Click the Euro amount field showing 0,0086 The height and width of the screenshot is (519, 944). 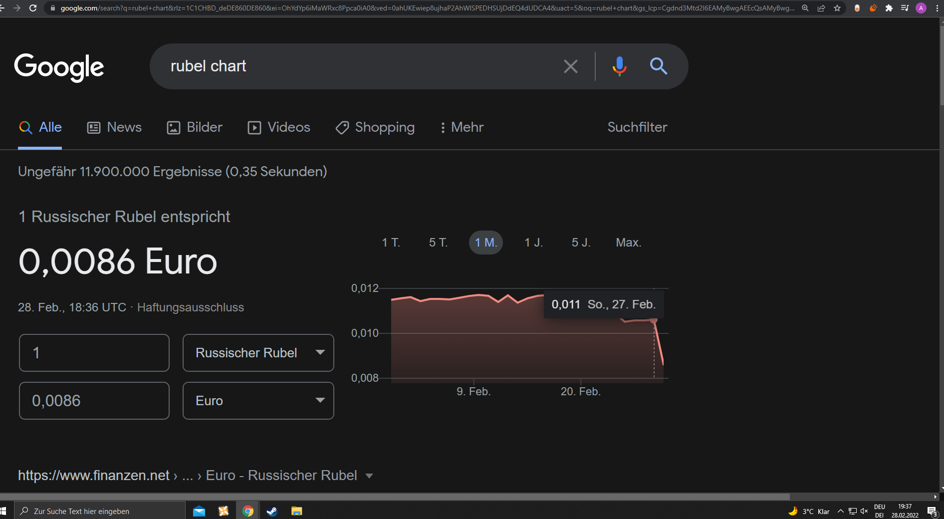click(94, 401)
